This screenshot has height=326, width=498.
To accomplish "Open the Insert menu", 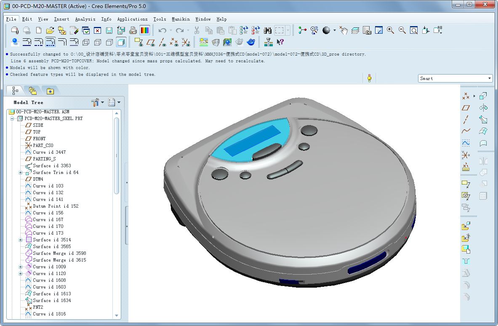I will coord(61,19).
